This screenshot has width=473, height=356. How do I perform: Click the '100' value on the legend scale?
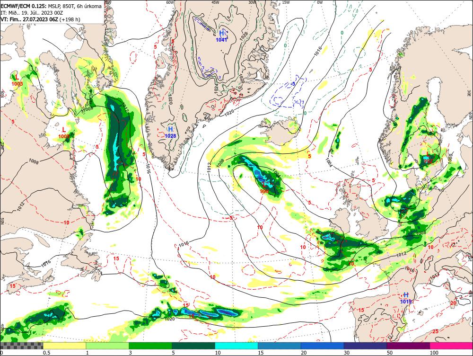[x=434, y=352]
